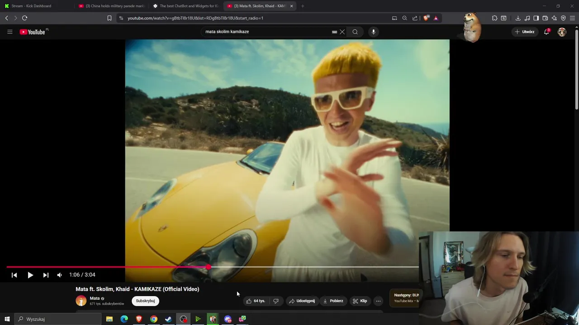The height and width of the screenshot is (325, 579).
Task: Open picture-in-picture icon in address bar
Action: (x=394, y=18)
